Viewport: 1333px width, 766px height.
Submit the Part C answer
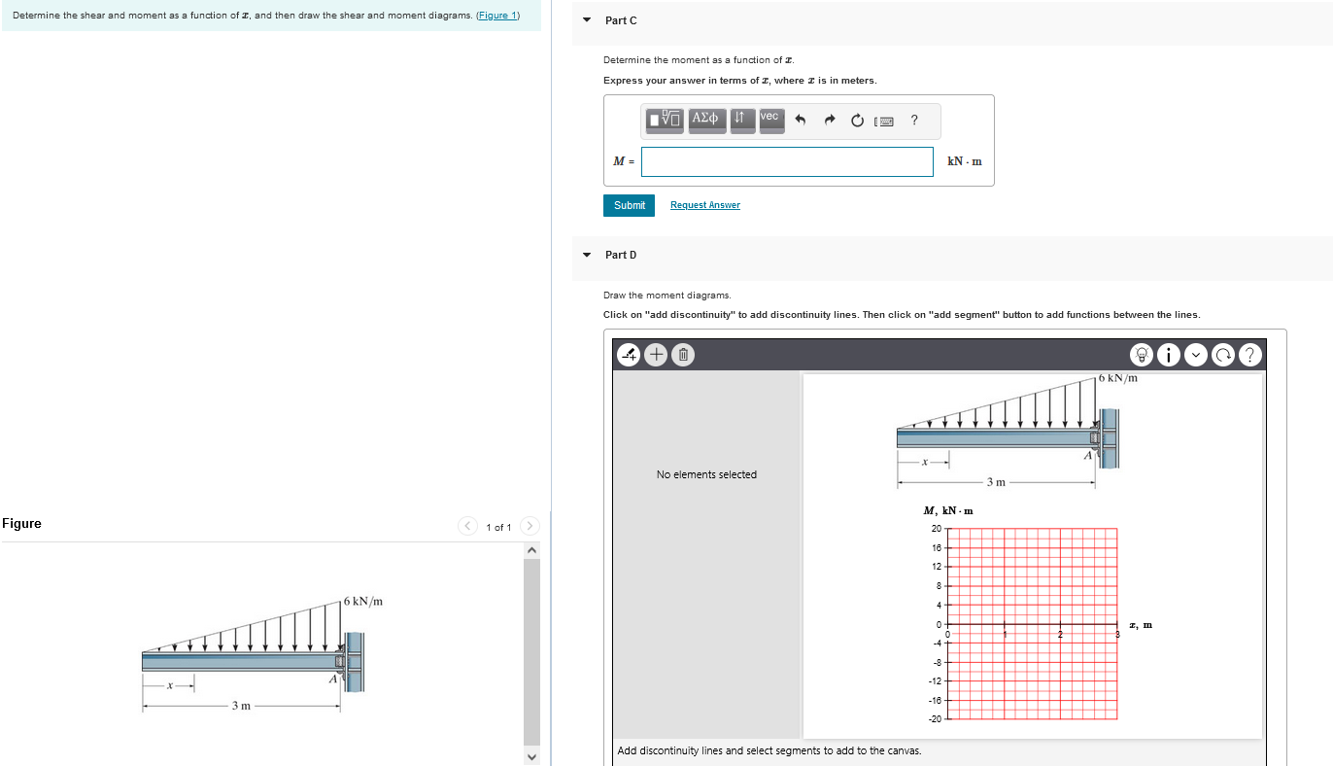pos(630,205)
